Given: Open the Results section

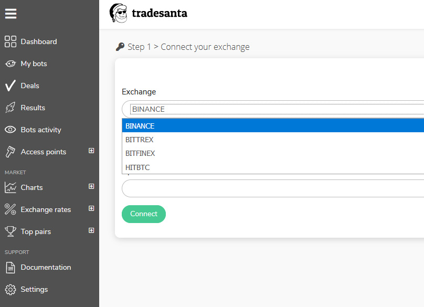Looking at the screenshot, I should click(x=33, y=108).
